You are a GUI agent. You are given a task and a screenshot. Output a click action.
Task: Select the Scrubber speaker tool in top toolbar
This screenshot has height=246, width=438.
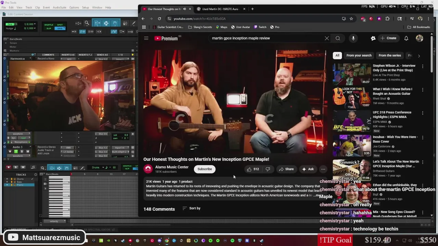coord(125,23)
